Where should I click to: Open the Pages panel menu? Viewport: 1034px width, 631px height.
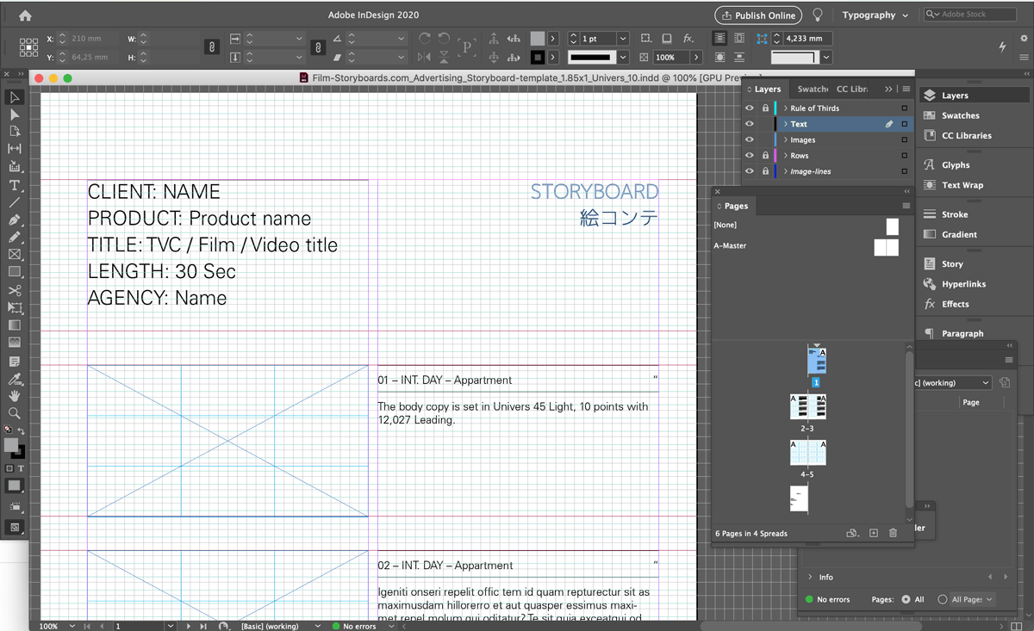906,207
